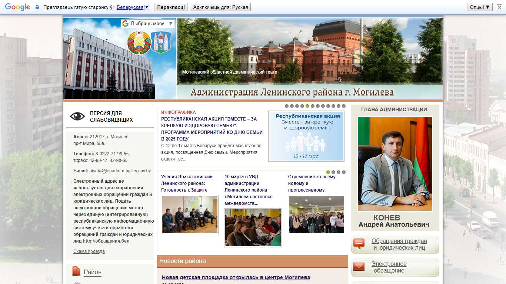Viewport: 506px width, 284px height.
Task: Click the Эвакокомиссии meeting photo thumbnail
Action: tap(190, 214)
